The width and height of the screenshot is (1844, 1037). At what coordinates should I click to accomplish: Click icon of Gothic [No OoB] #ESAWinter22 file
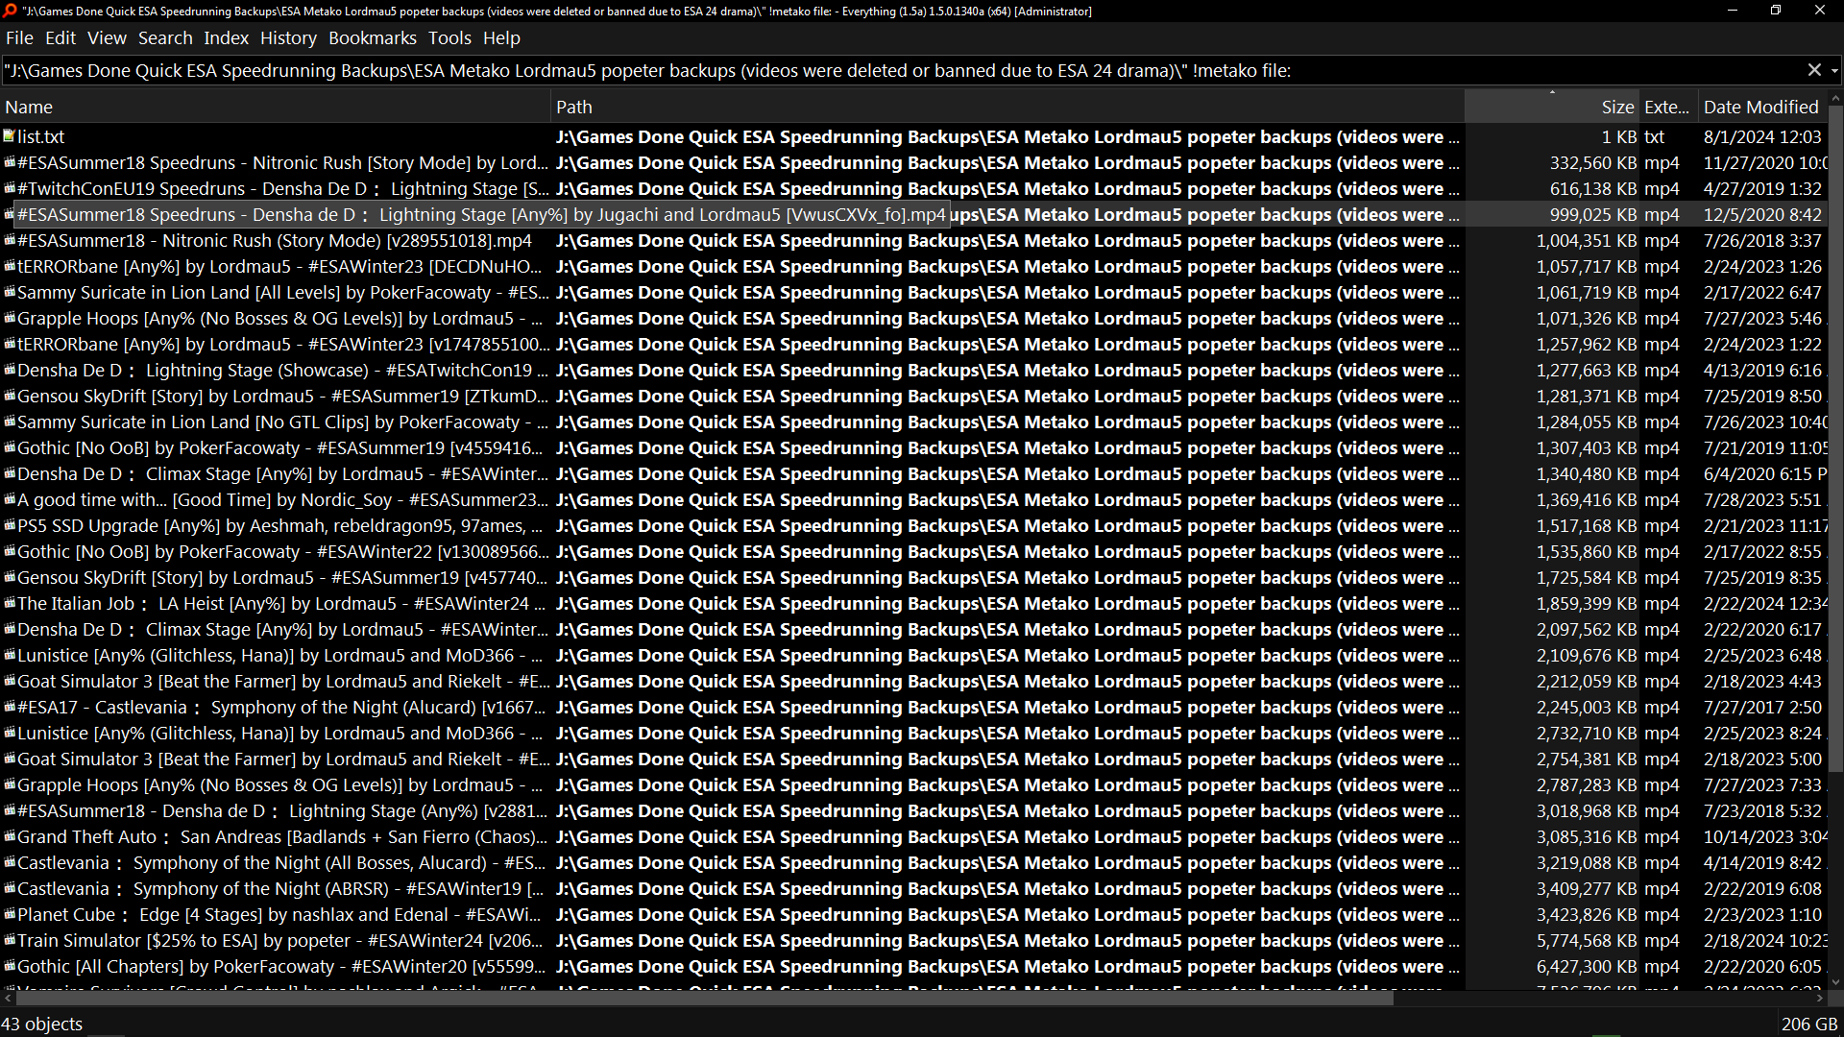(10, 551)
